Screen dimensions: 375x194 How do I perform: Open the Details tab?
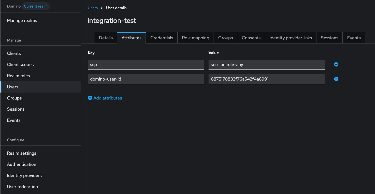click(x=106, y=38)
